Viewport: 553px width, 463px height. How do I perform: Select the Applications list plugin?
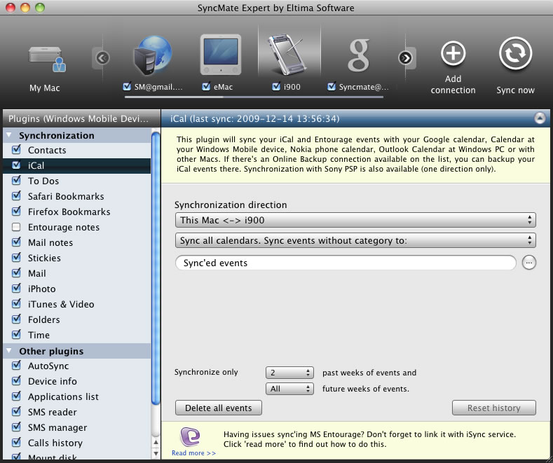[77, 396]
